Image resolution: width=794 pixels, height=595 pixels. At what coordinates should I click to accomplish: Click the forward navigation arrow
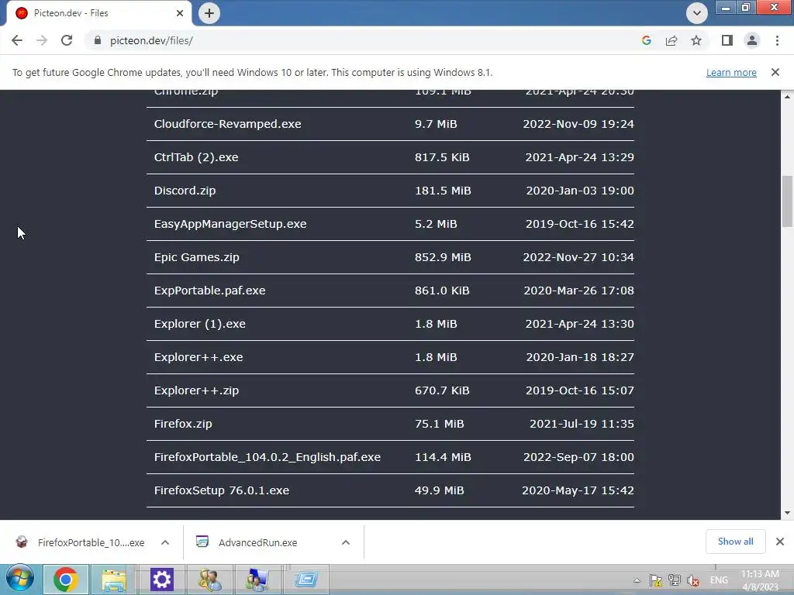coord(42,40)
